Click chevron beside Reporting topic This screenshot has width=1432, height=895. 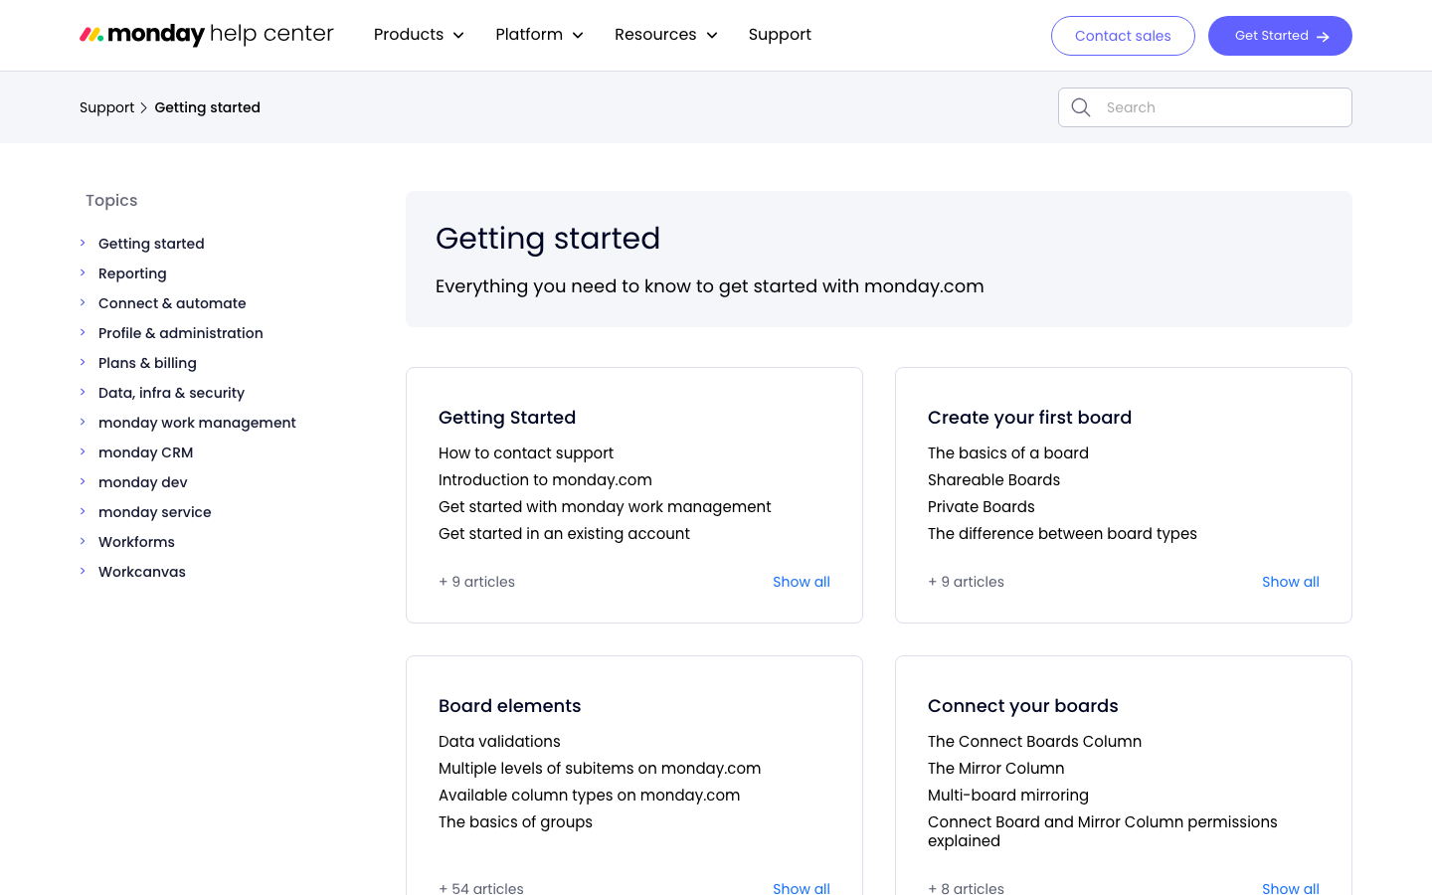click(x=83, y=272)
